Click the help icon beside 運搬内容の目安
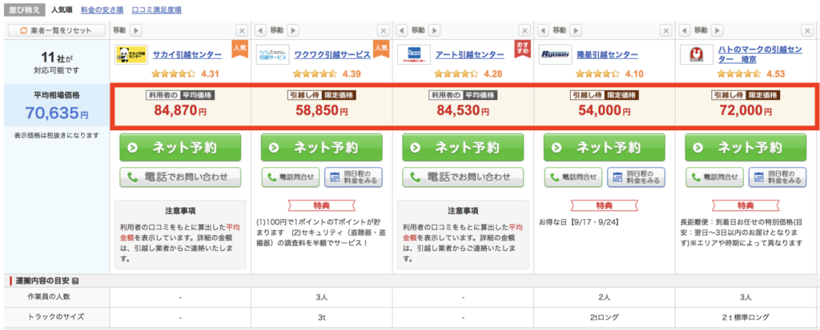Screen dimensions: 820x330 75,281
